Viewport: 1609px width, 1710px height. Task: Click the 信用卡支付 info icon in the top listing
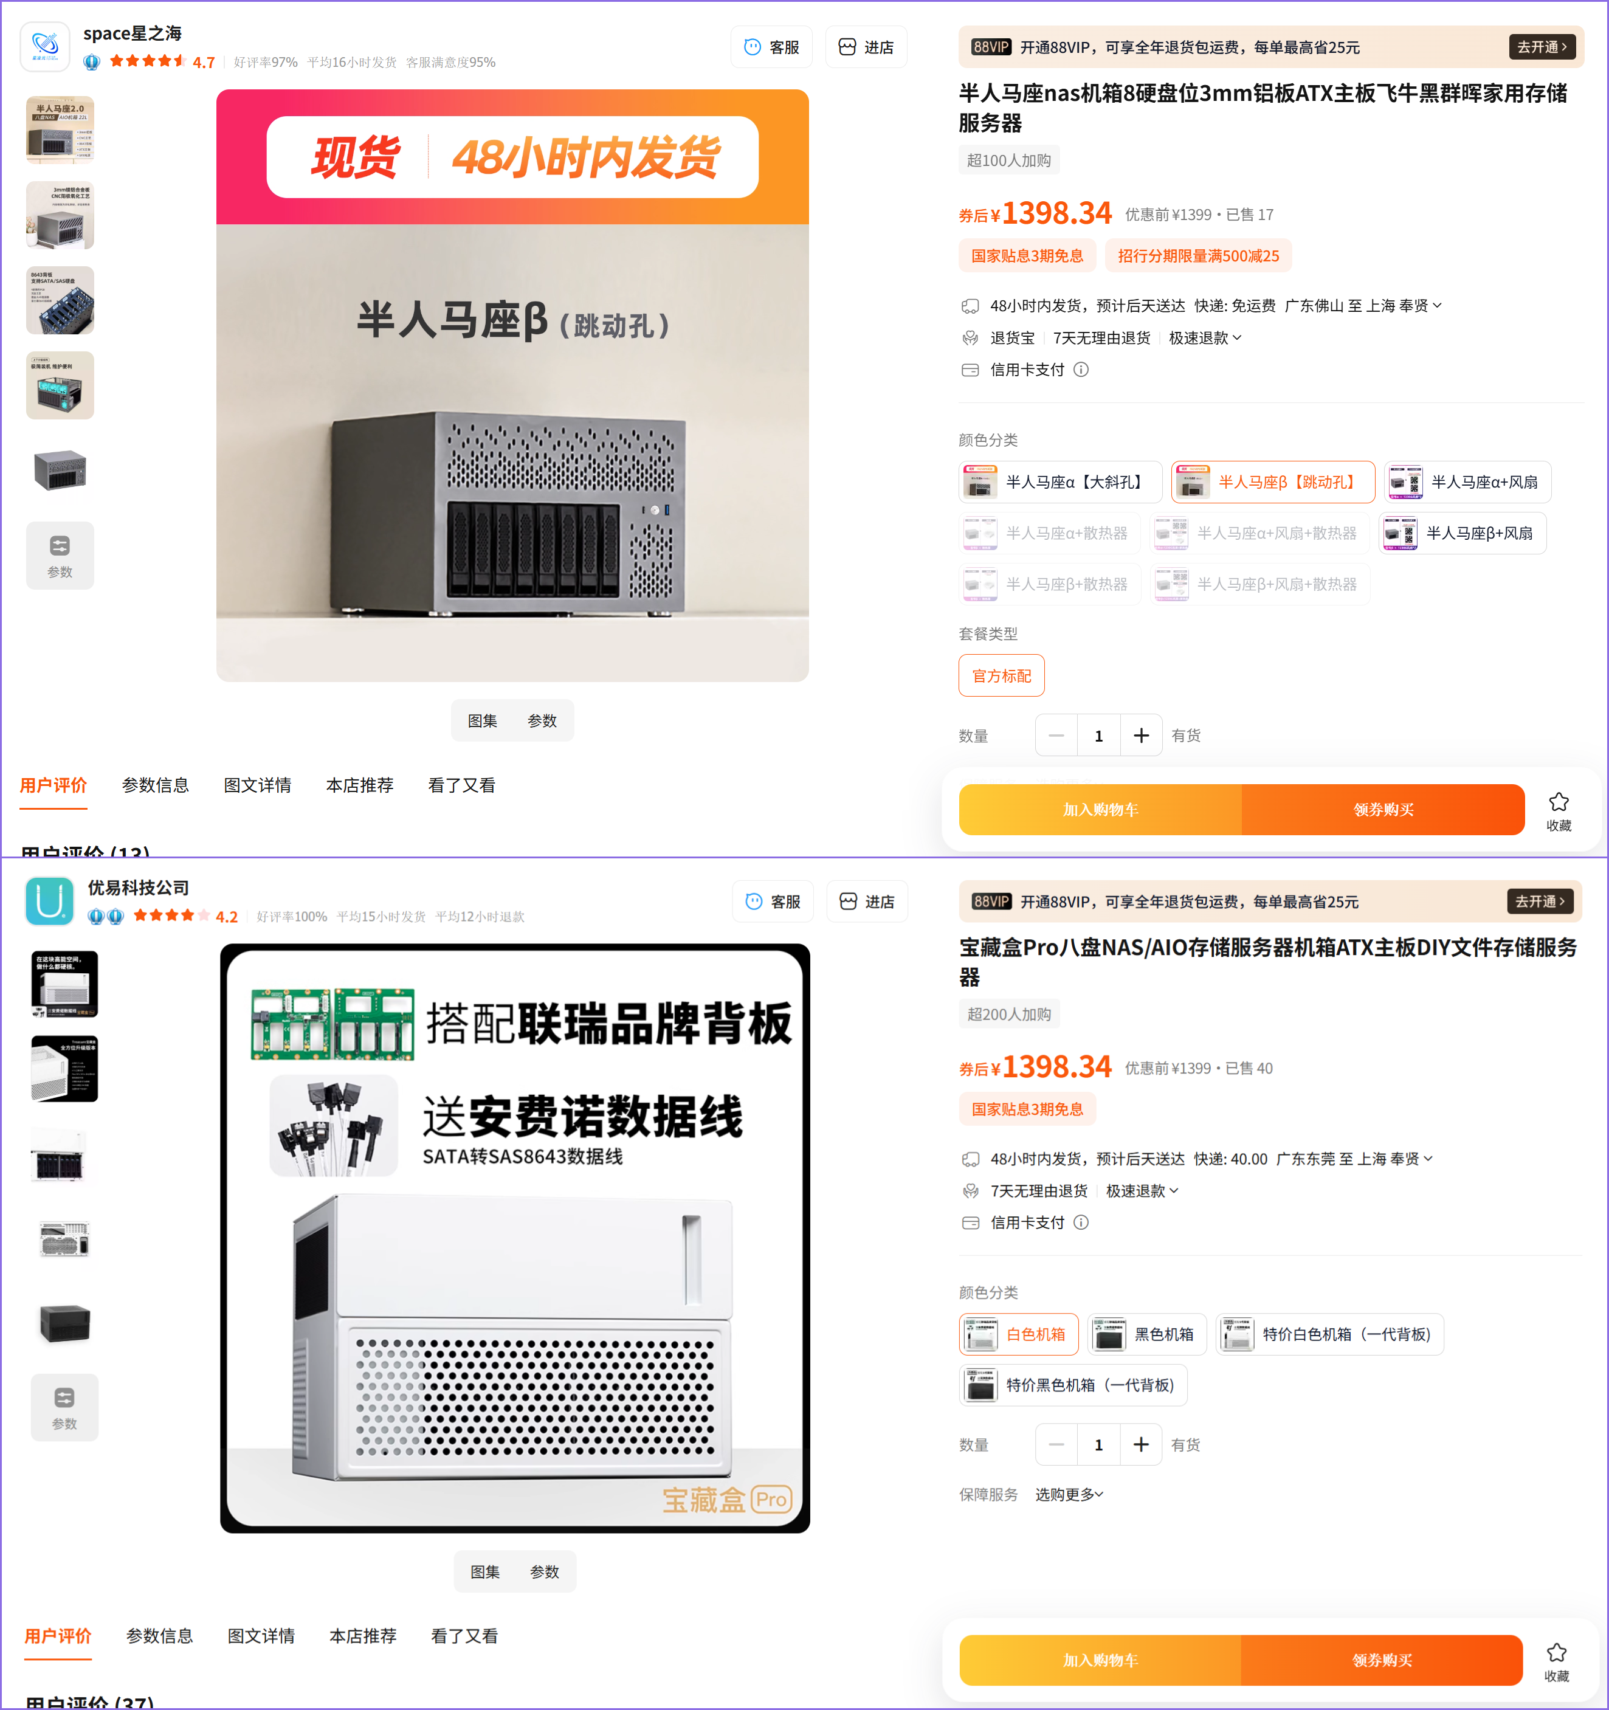(1081, 370)
